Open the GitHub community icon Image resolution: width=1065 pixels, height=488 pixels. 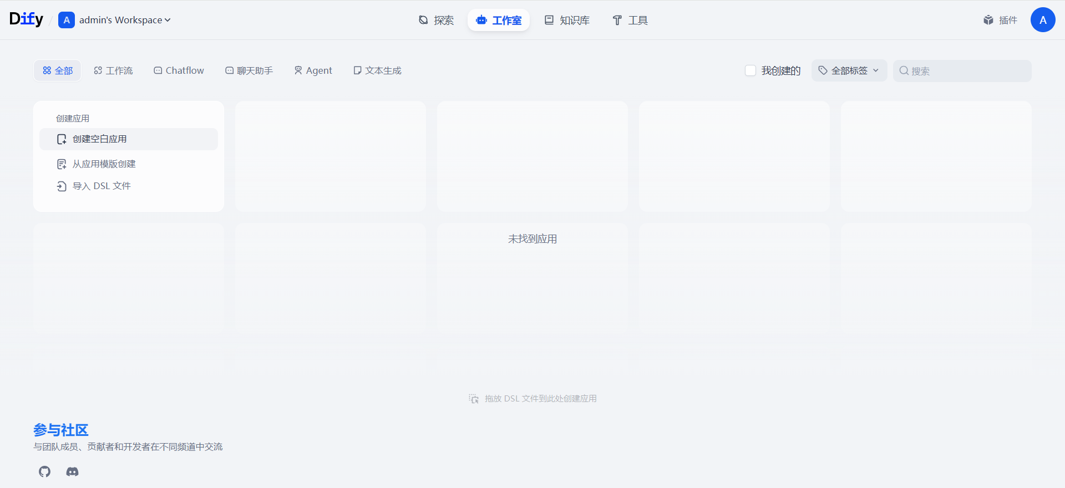pos(45,471)
